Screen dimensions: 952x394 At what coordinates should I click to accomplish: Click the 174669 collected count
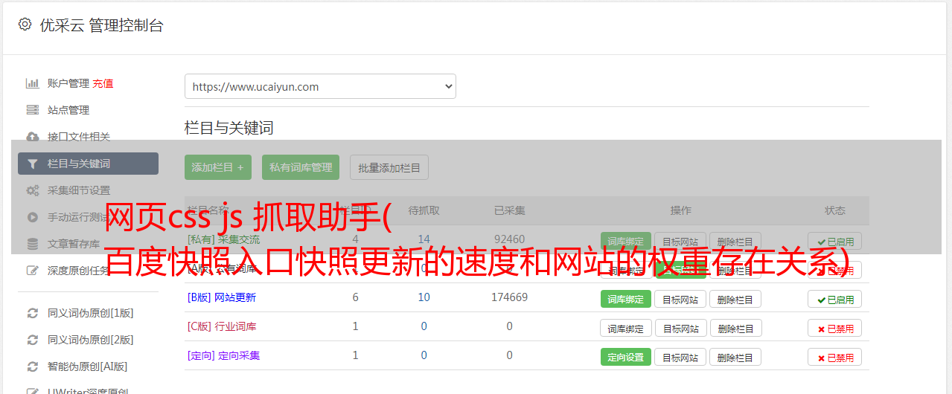pyautogui.click(x=509, y=297)
